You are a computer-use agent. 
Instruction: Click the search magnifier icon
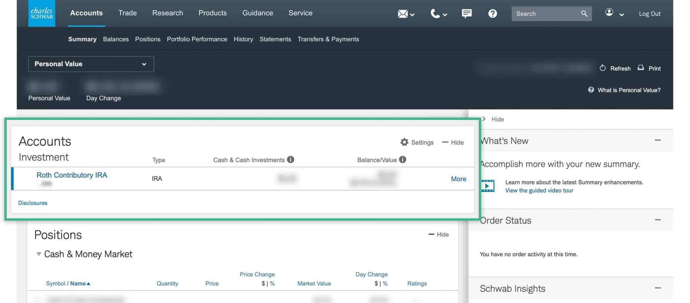[584, 14]
